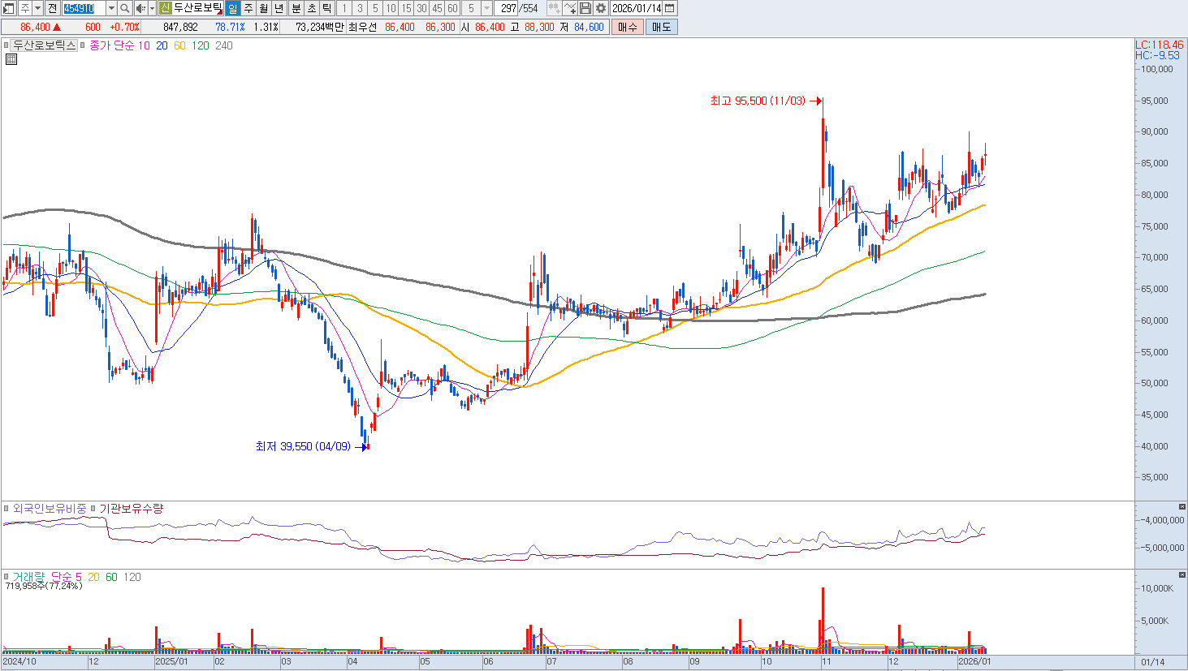Toggle the 거래량 volume indicator marker
This screenshot has height=671, width=1188.
[6, 577]
